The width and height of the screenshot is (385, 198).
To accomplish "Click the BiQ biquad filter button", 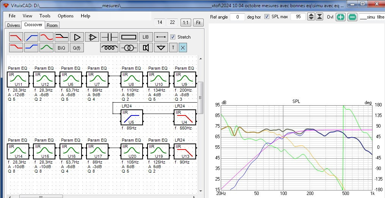I will click(x=61, y=48).
